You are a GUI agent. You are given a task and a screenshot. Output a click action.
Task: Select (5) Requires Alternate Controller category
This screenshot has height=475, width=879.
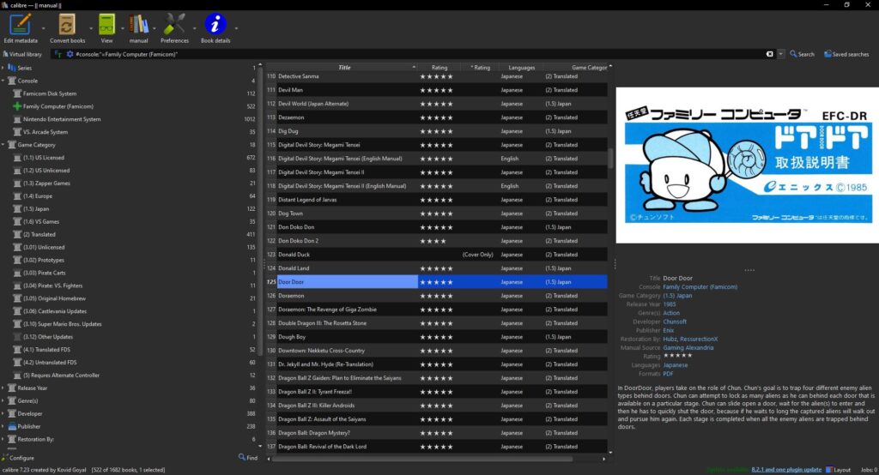pos(61,376)
